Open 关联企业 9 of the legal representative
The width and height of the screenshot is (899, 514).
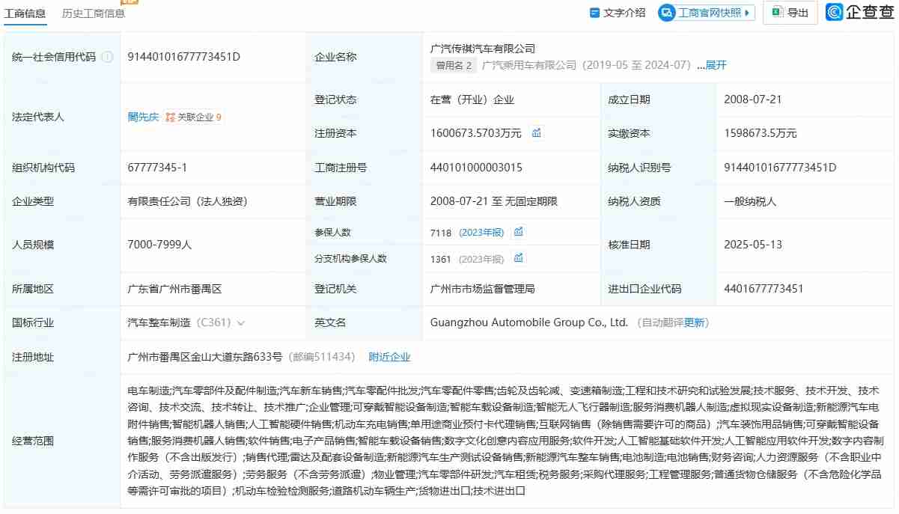200,117
